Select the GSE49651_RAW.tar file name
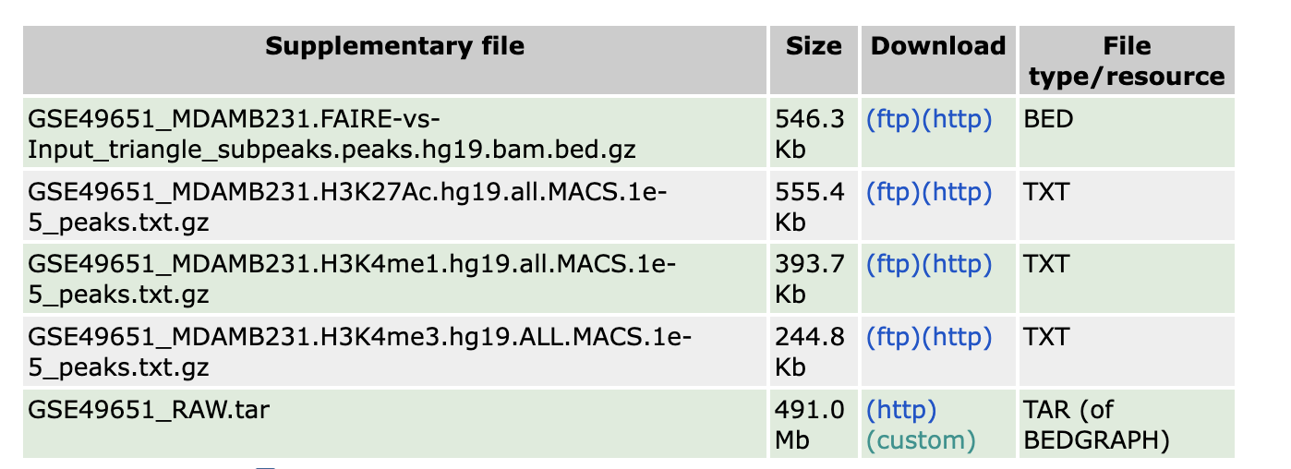The width and height of the screenshot is (1291, 469). (149, 410)
